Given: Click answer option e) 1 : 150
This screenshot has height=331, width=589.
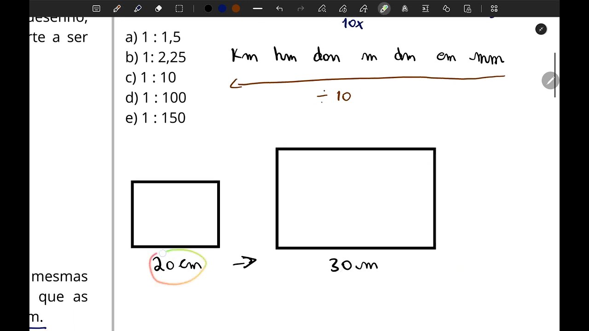Looking at the screenshot, I should tap(156, 118).
